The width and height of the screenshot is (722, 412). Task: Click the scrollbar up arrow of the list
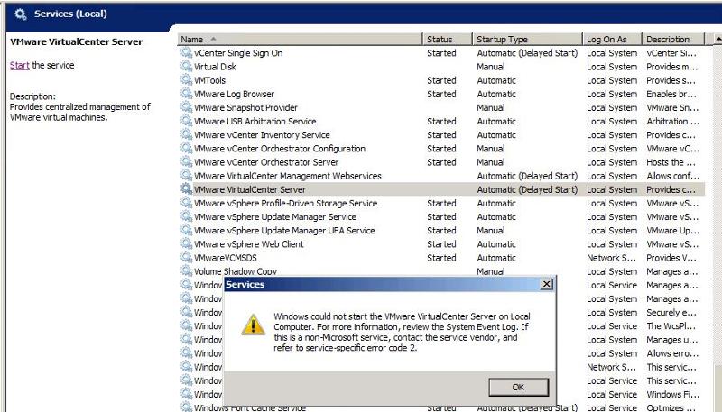coord(717,40)
